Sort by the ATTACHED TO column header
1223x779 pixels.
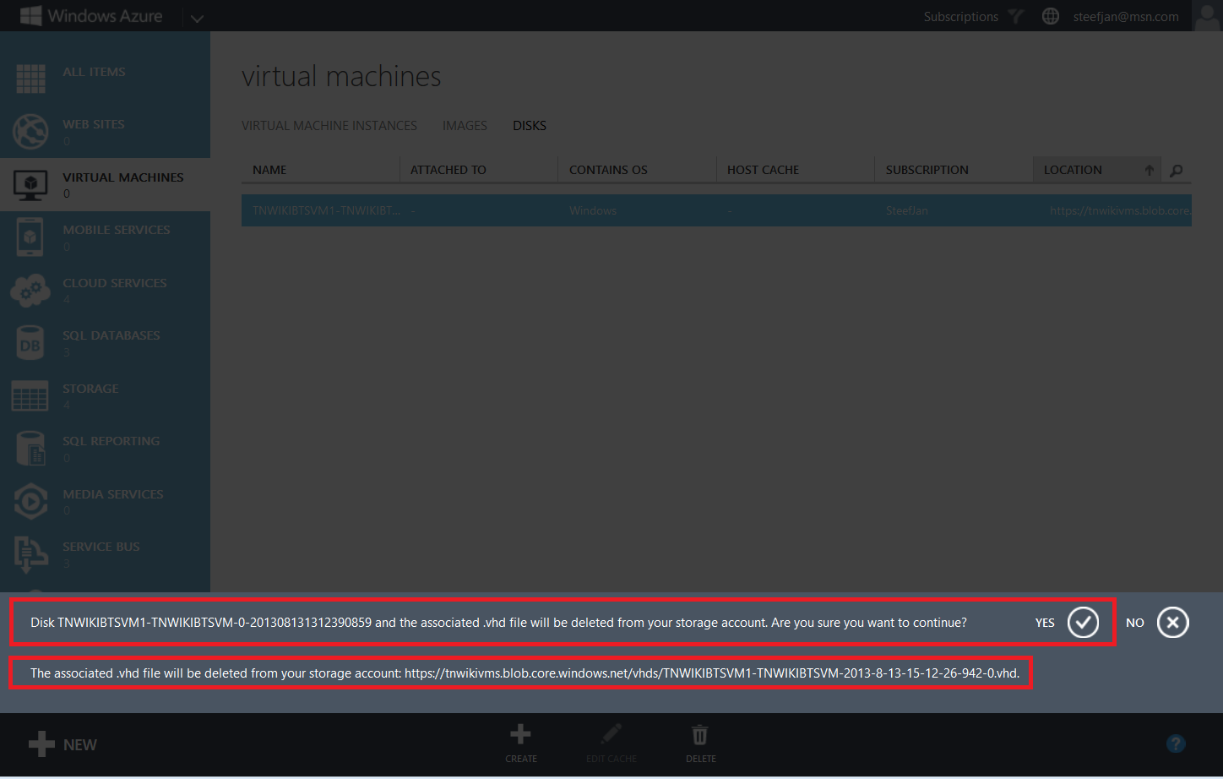coord(479,170)
